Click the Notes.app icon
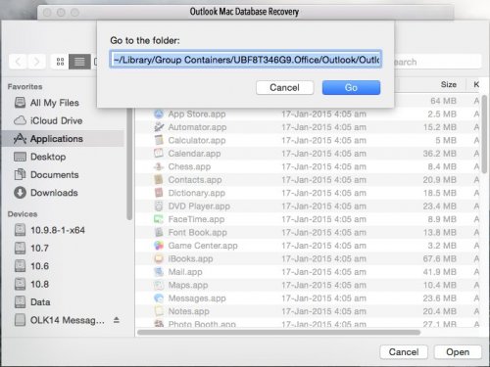The image size is (490, 367). pyautogui.click(x=159, y=311)
